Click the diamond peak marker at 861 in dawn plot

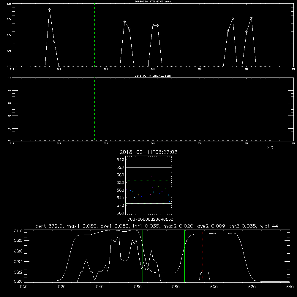[251, 17]
